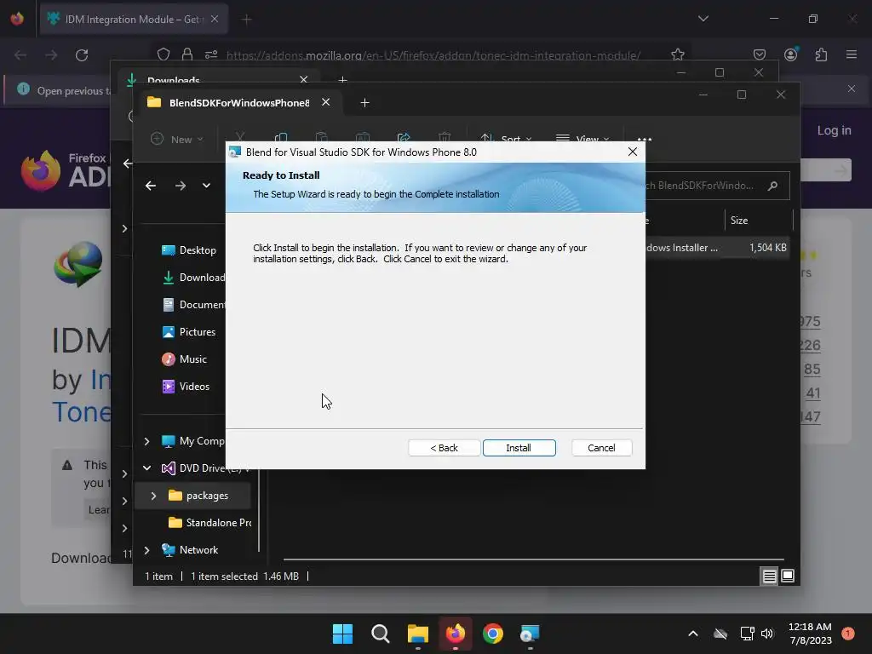Viewport: 872px width, 654px height.
Task: Close the IDM Integration Module Firefox tab
Action: click(x=215, y=20)
